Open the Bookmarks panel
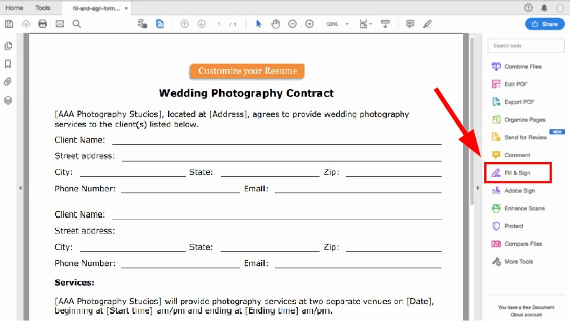 (8, 64)
